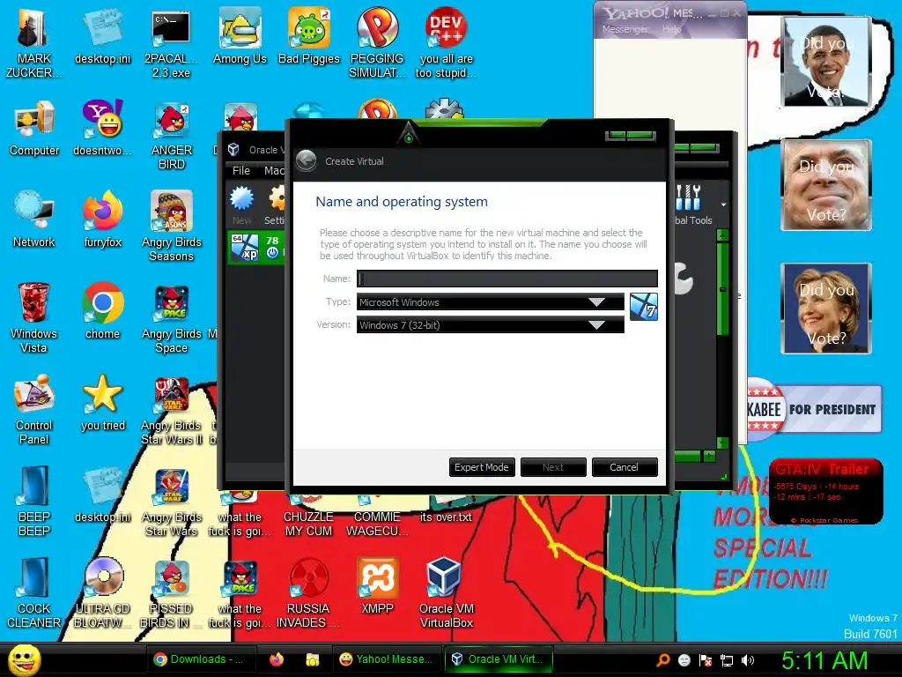Open Help menu in Yahoo Messenger window
The image size is (902, 677).
pyautogui.click(x=671, y=29)
